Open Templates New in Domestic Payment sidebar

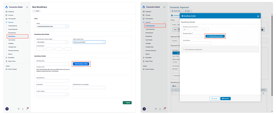click(x=149, y=47)
